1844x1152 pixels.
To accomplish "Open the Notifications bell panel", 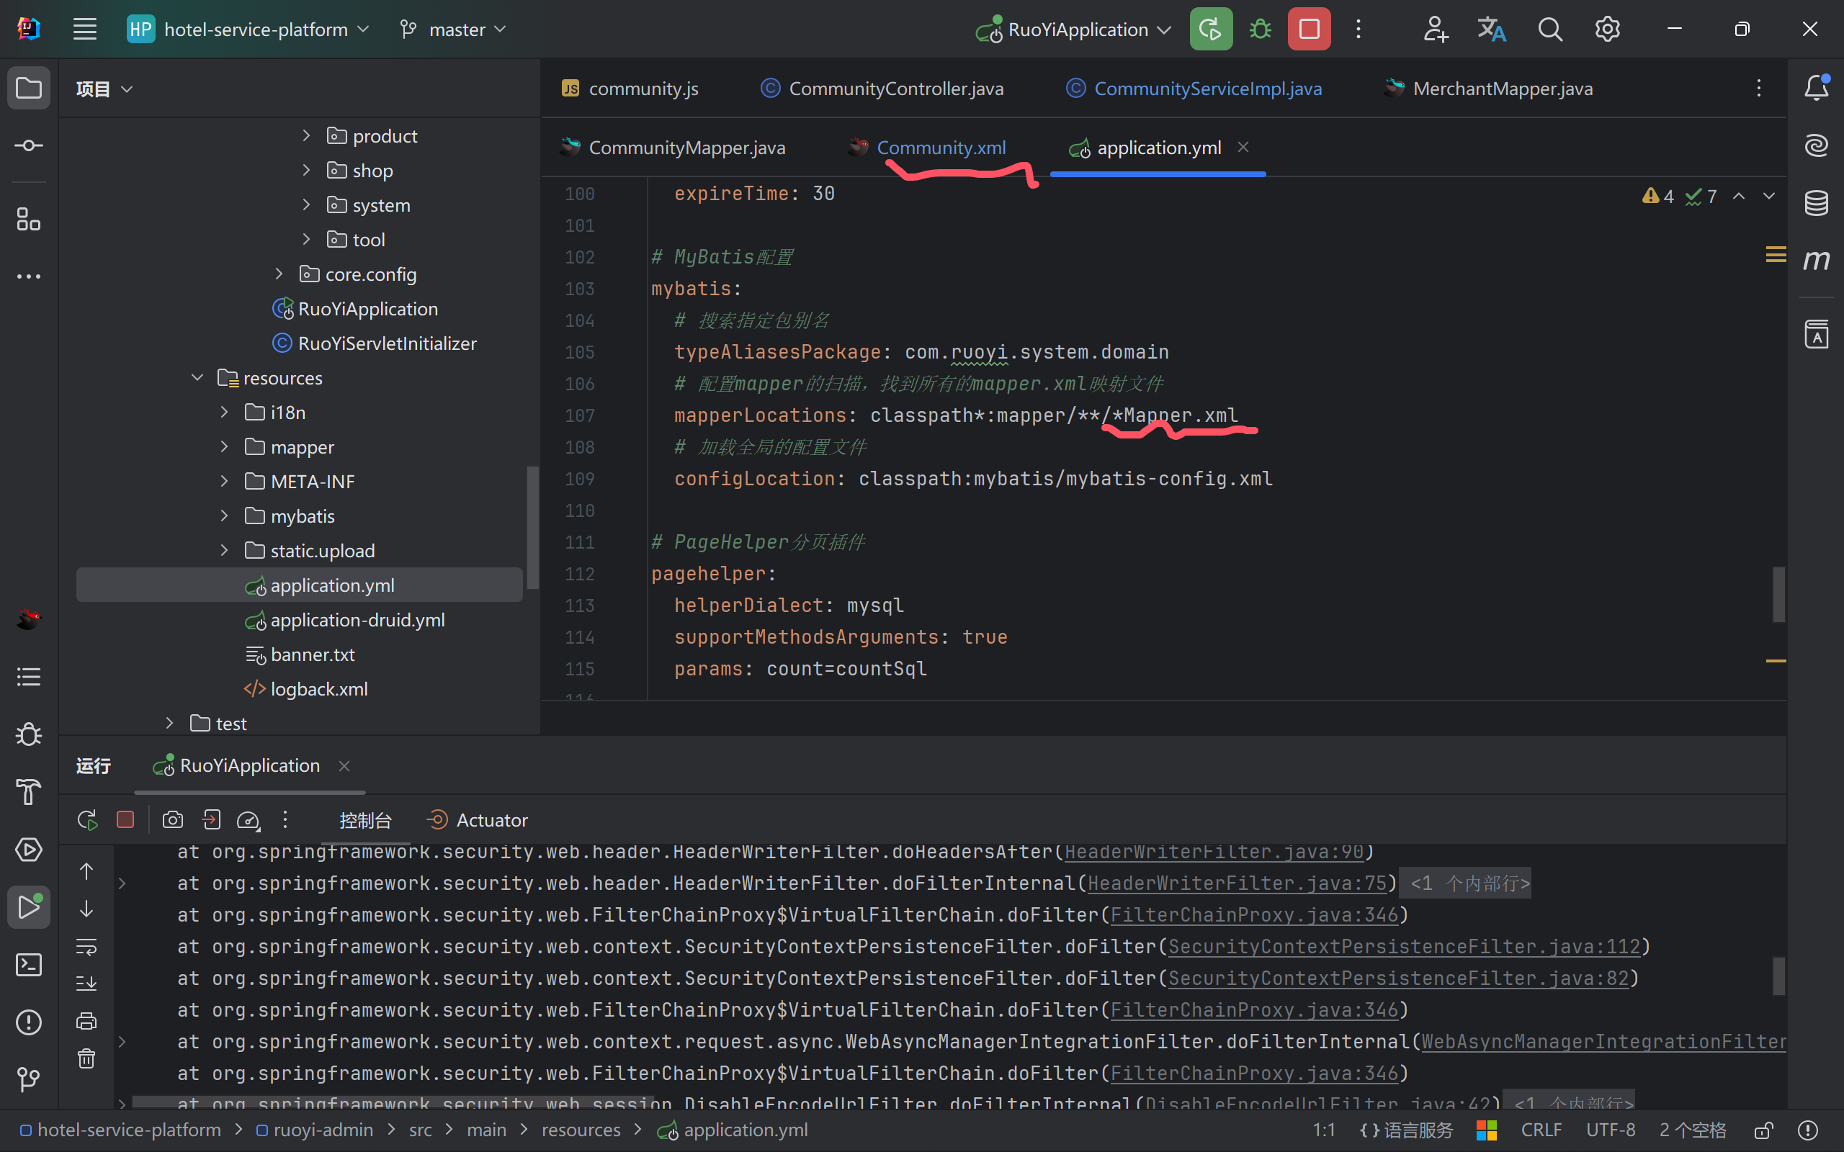I will [x=1816, y=88].
